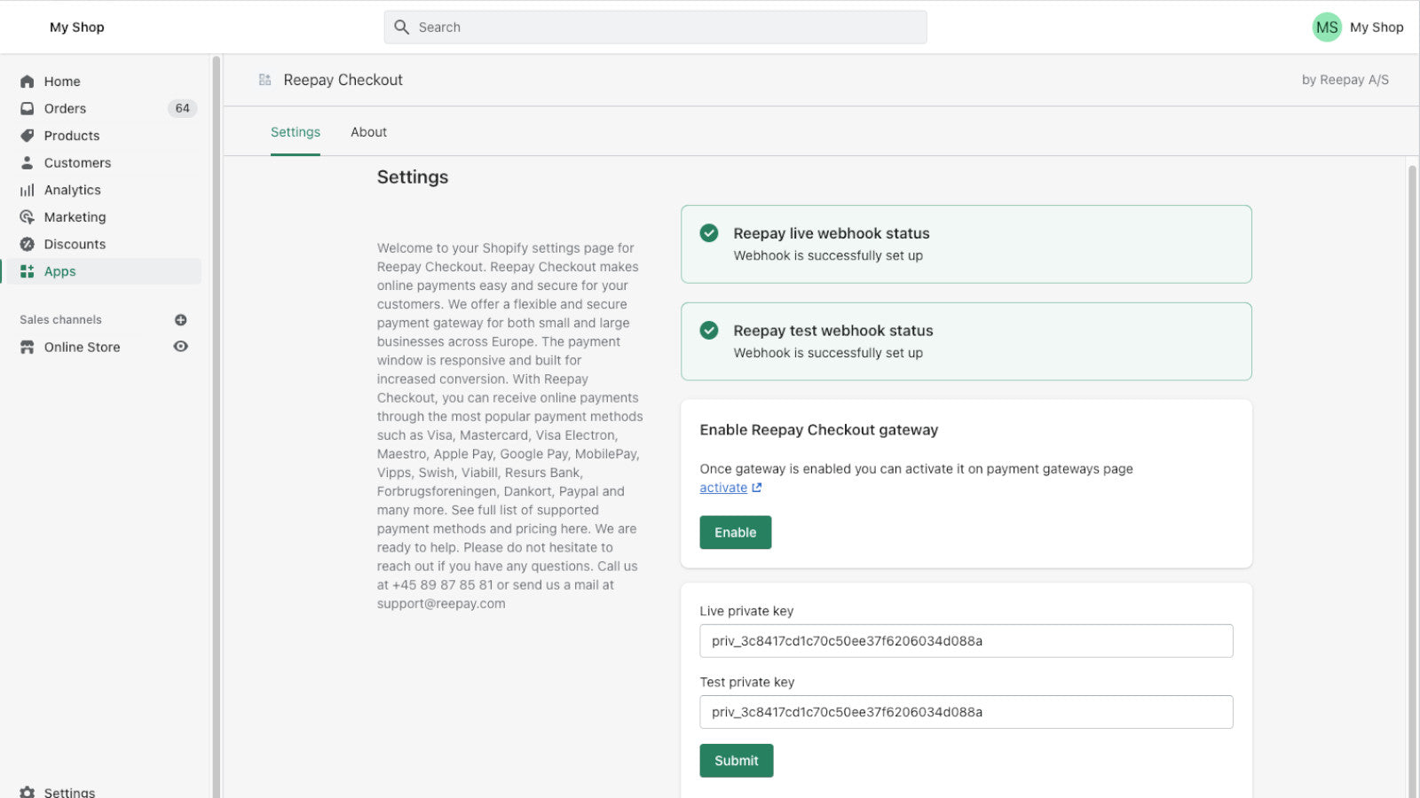Click the Marketing target icon
This screenshot has width=1420, height=798.
28,217
